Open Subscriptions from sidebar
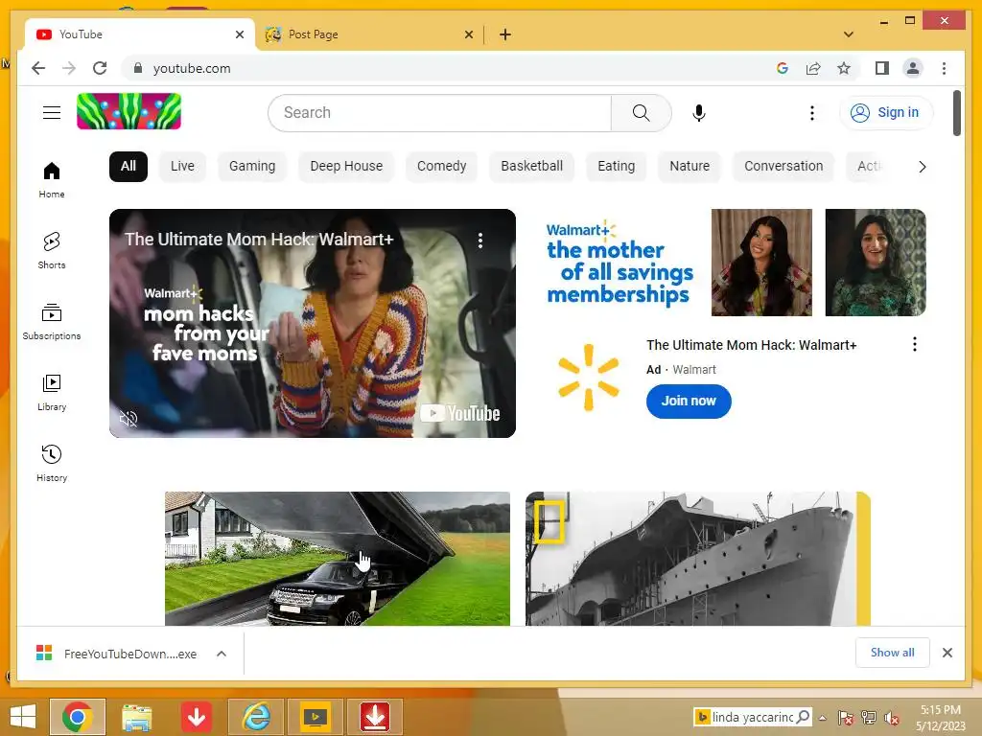 [x=52, y=322]
